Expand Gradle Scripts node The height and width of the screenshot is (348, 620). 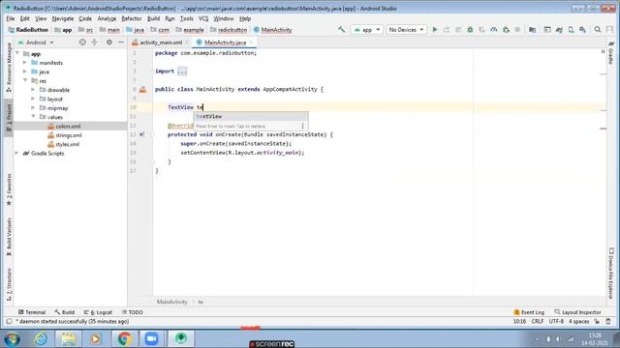click(16, 153)
